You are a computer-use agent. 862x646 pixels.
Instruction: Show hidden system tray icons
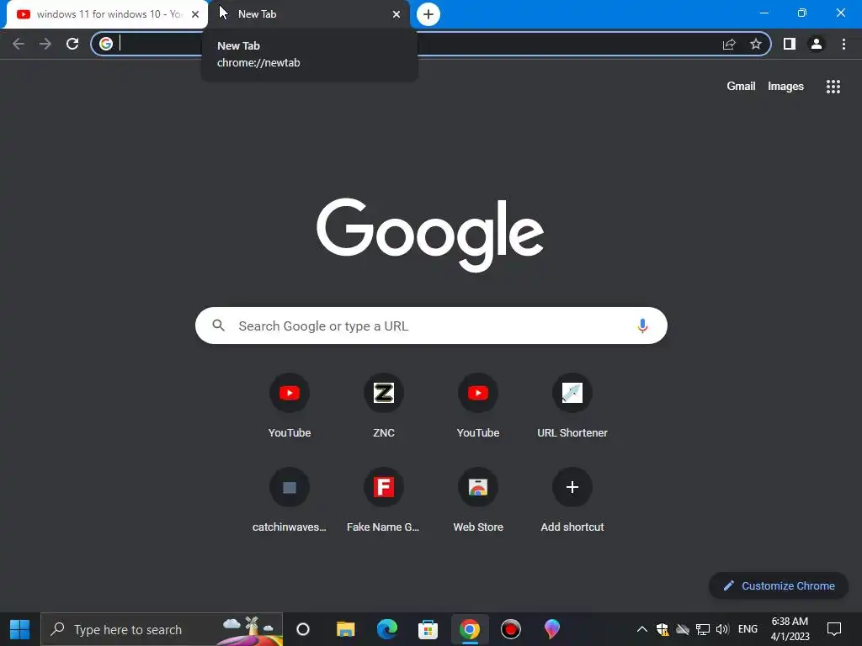pyautogui.click(x=641, y=629)
